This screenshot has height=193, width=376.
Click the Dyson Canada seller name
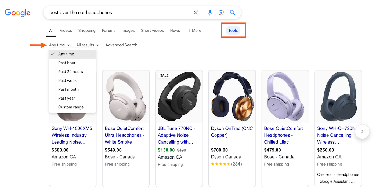(x=226, y=157)
